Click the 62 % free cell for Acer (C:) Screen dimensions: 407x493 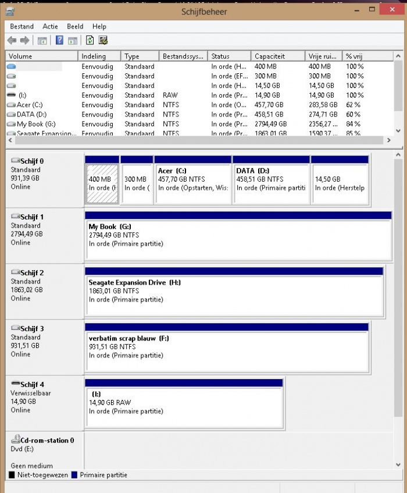point(354,105)
